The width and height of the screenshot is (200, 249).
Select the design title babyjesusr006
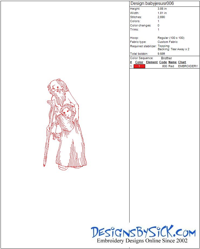pyautogui.click(x=152, y=4)
